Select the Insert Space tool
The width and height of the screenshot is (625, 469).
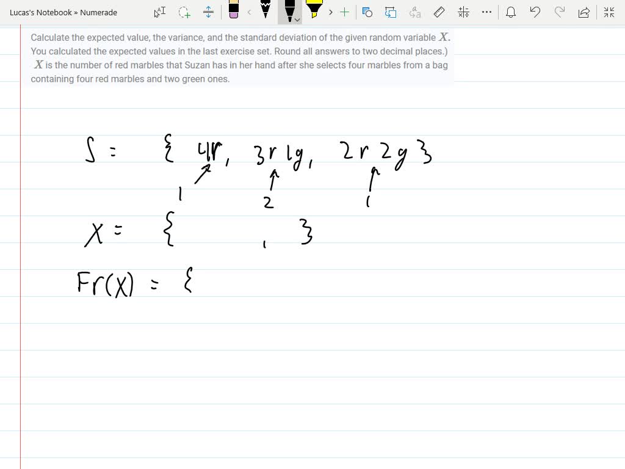click(208, 12)
